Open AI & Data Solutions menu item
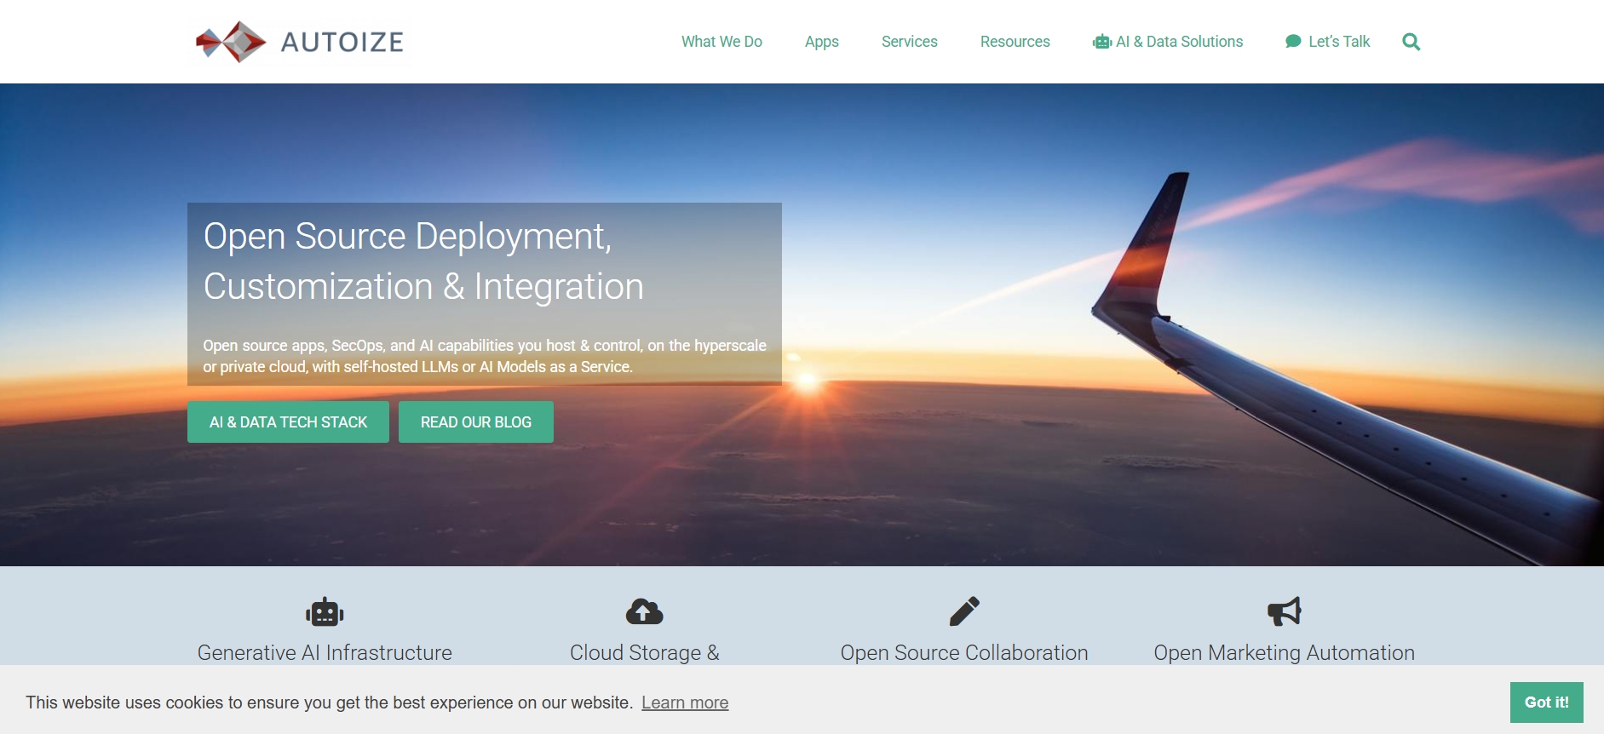 coord(1168,42)
